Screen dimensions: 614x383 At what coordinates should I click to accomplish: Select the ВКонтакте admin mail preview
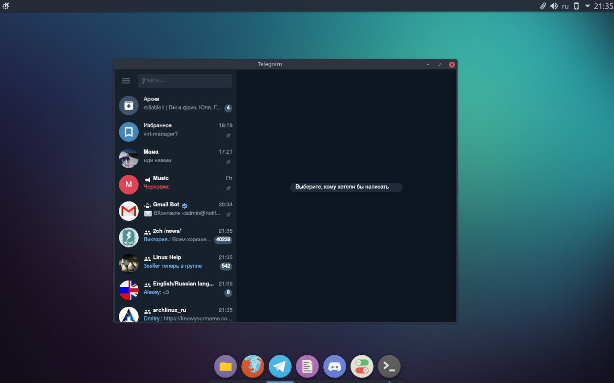182,213
